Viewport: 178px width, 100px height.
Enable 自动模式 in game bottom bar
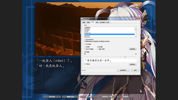(126, 97)
